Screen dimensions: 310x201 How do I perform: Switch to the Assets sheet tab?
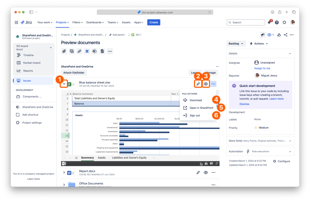click(x=102, y=158)
